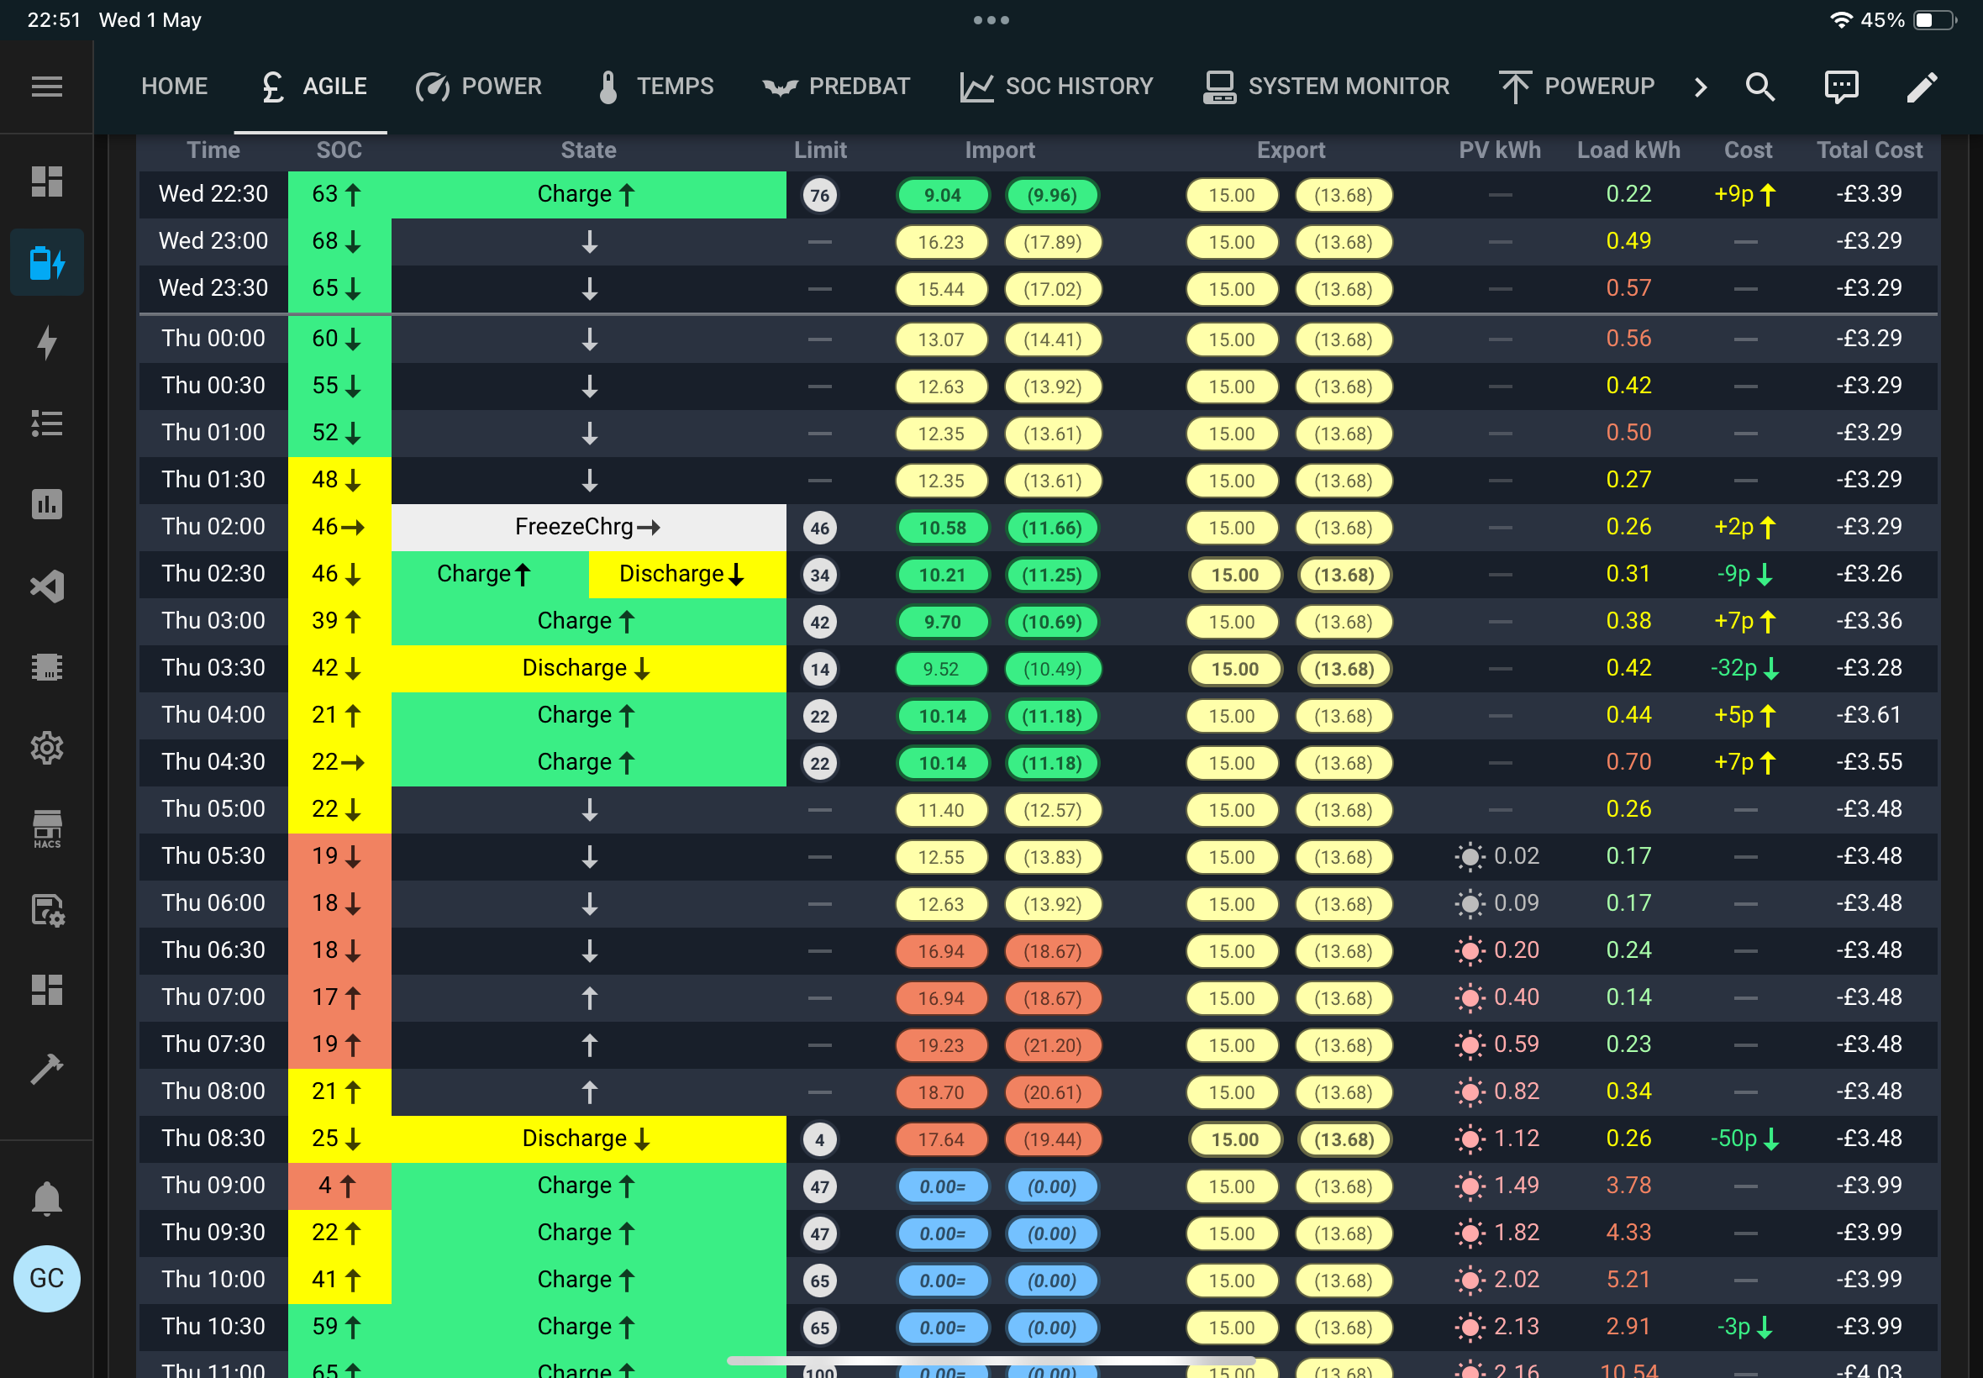Click the pencil edit dashboard icon
The width and height of the screenshot is (1983, 1378).
[x=1922, y=87]
